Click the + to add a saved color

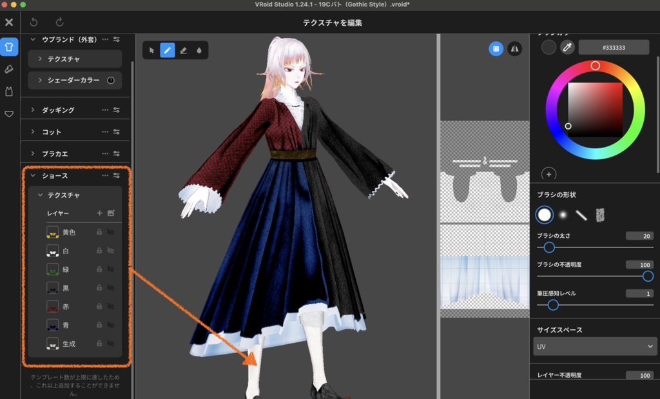coord(547,174)
